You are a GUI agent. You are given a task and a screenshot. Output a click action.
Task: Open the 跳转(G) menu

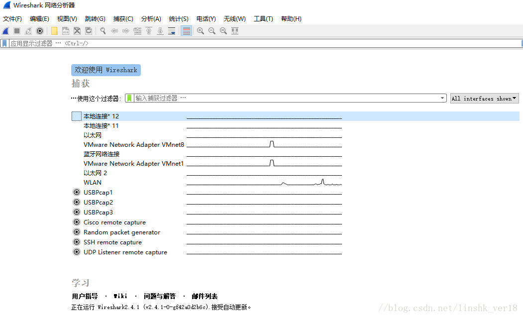pyautogui.click(x=95, y=19)
